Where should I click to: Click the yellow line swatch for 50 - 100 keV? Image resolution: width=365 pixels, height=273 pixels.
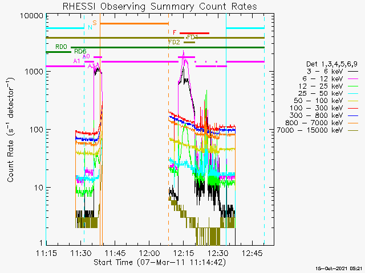pos(353,101)
